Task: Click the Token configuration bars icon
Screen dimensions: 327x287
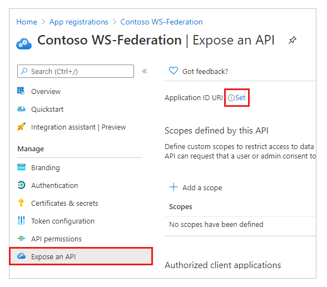Action: click(21, 220)
